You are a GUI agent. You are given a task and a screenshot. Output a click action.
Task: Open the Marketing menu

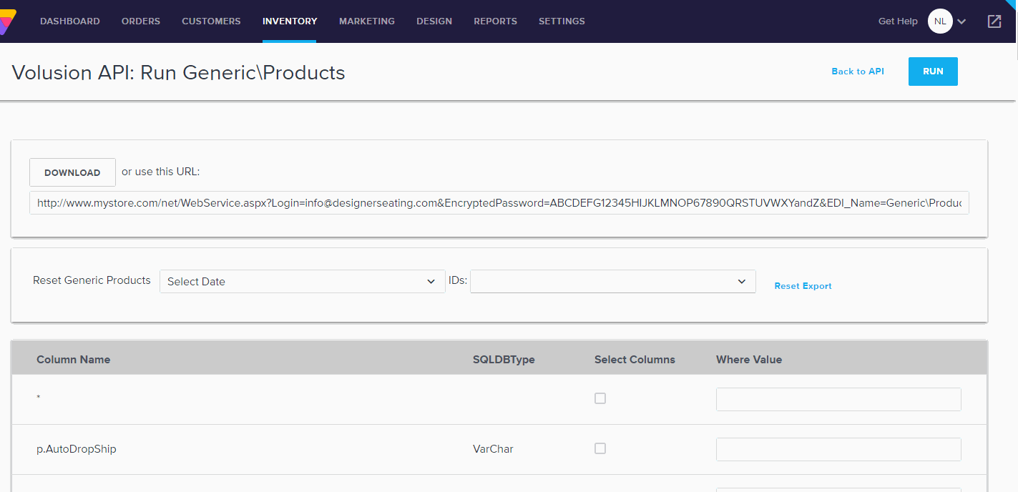tap(367, 21)
